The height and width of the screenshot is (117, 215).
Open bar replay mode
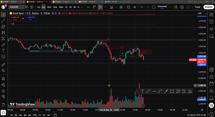click(135, 7)
